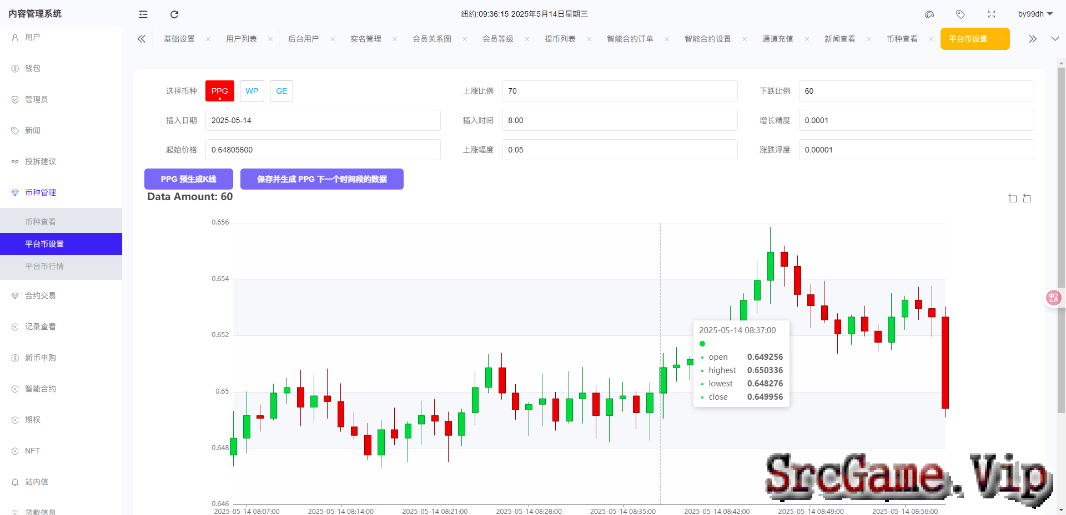Select the WP coin option

pos(252,91)
